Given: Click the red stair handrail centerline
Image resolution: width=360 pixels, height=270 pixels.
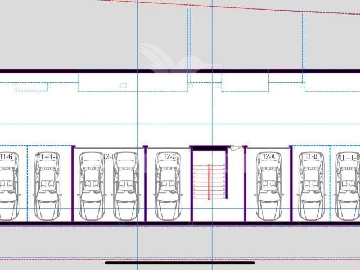Looking at the screenshot, I should click(x=209, y=182).
